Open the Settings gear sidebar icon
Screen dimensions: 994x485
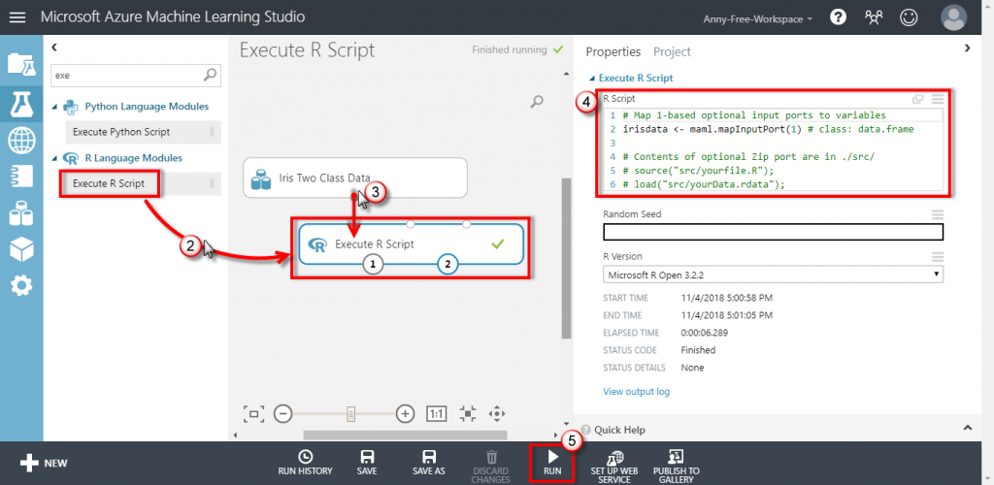click(21, 286)
